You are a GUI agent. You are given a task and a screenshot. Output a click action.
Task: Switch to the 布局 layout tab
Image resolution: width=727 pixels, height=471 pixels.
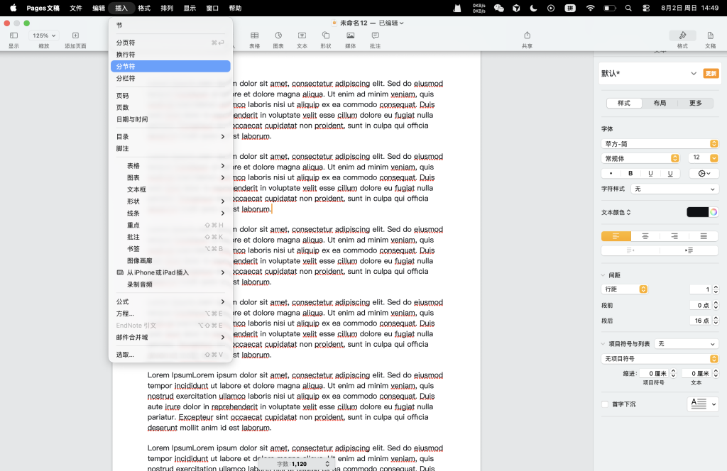[660, 103]
